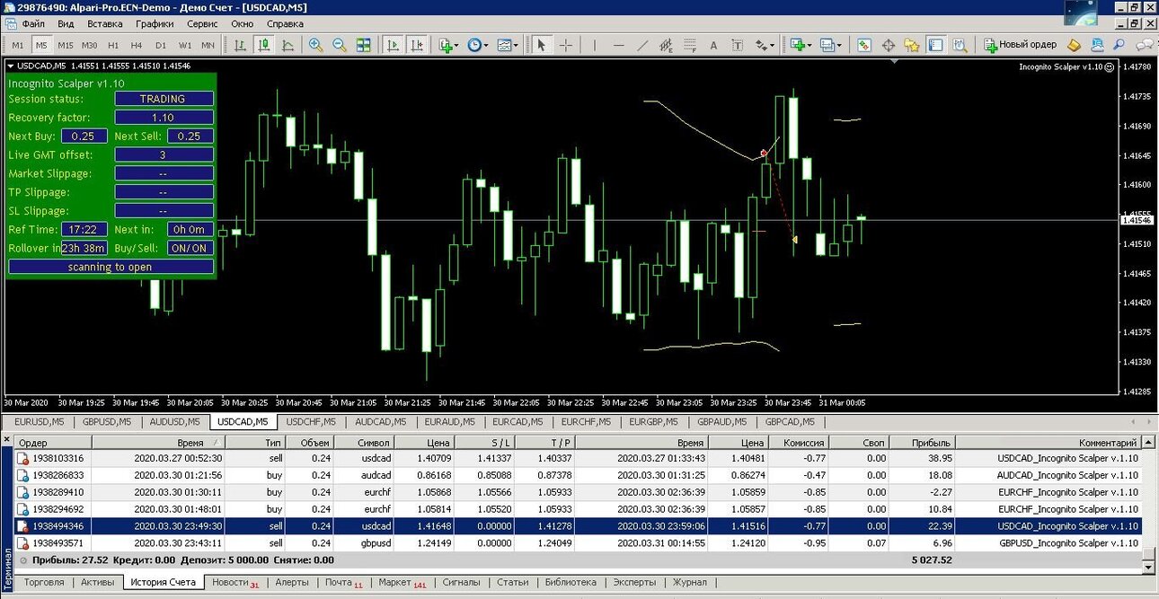Image resolution: width=1159 pixels, height=599 pixels.
Task: Open MetaEditor yellow book icon
Action: tap(1075, 45)
